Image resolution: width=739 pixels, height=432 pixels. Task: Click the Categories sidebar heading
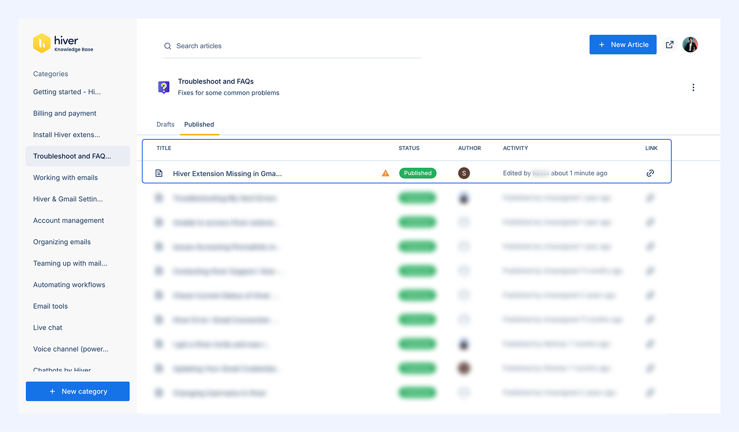[x=51, y=74]
